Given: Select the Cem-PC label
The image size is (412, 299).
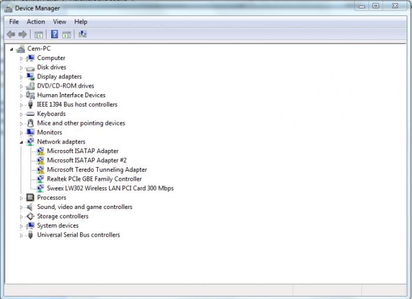Looking at the screenshot, I should 39,49.
